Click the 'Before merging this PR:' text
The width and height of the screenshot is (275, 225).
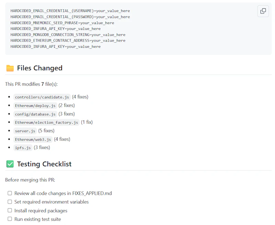click(x=30, y=180)
